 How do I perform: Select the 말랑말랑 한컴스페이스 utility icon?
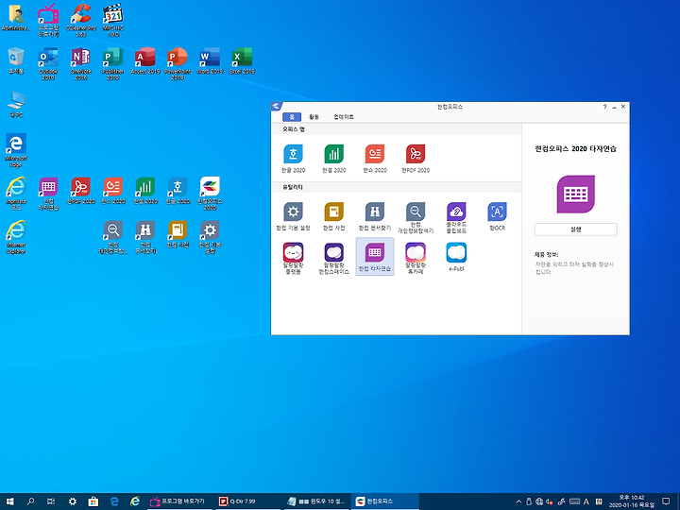[x=334, y=259]
